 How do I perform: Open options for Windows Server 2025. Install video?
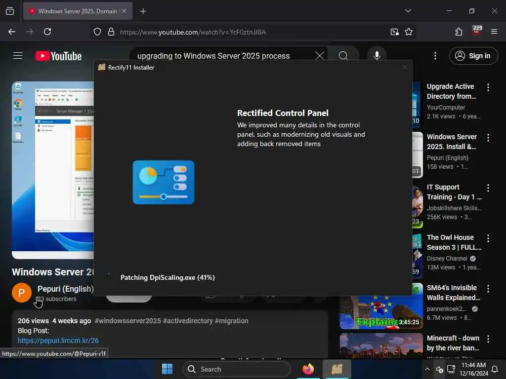click(488, 138)
